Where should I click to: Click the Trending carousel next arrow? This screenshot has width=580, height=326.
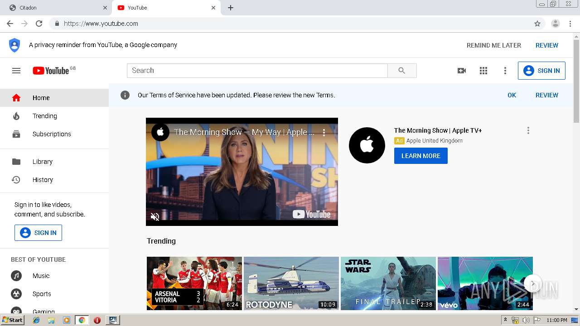pos(533,284)
